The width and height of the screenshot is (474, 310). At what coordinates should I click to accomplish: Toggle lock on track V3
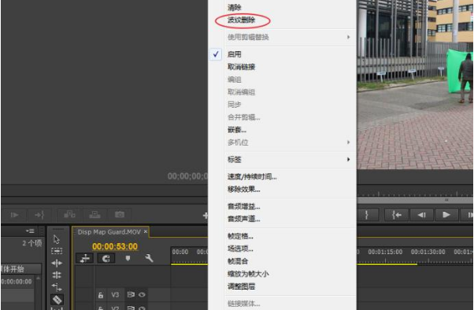click(101, 295)
